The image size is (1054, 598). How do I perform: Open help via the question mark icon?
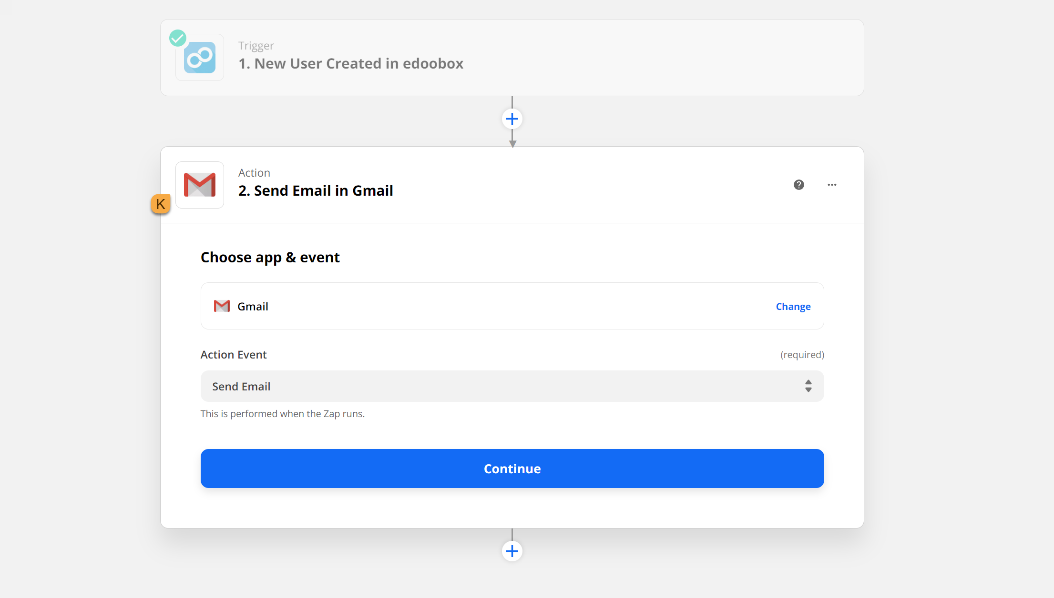tap(799, 185)
